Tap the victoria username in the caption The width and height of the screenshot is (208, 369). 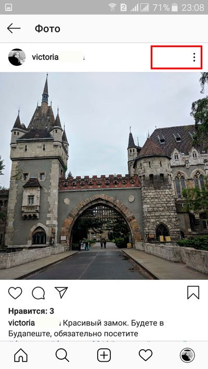[21, 323]
